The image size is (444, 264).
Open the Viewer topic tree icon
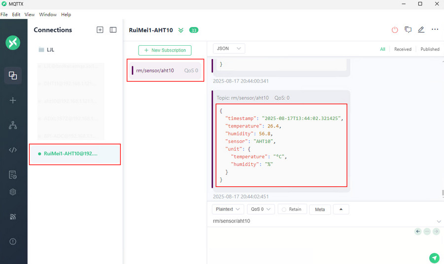point(13,125)
